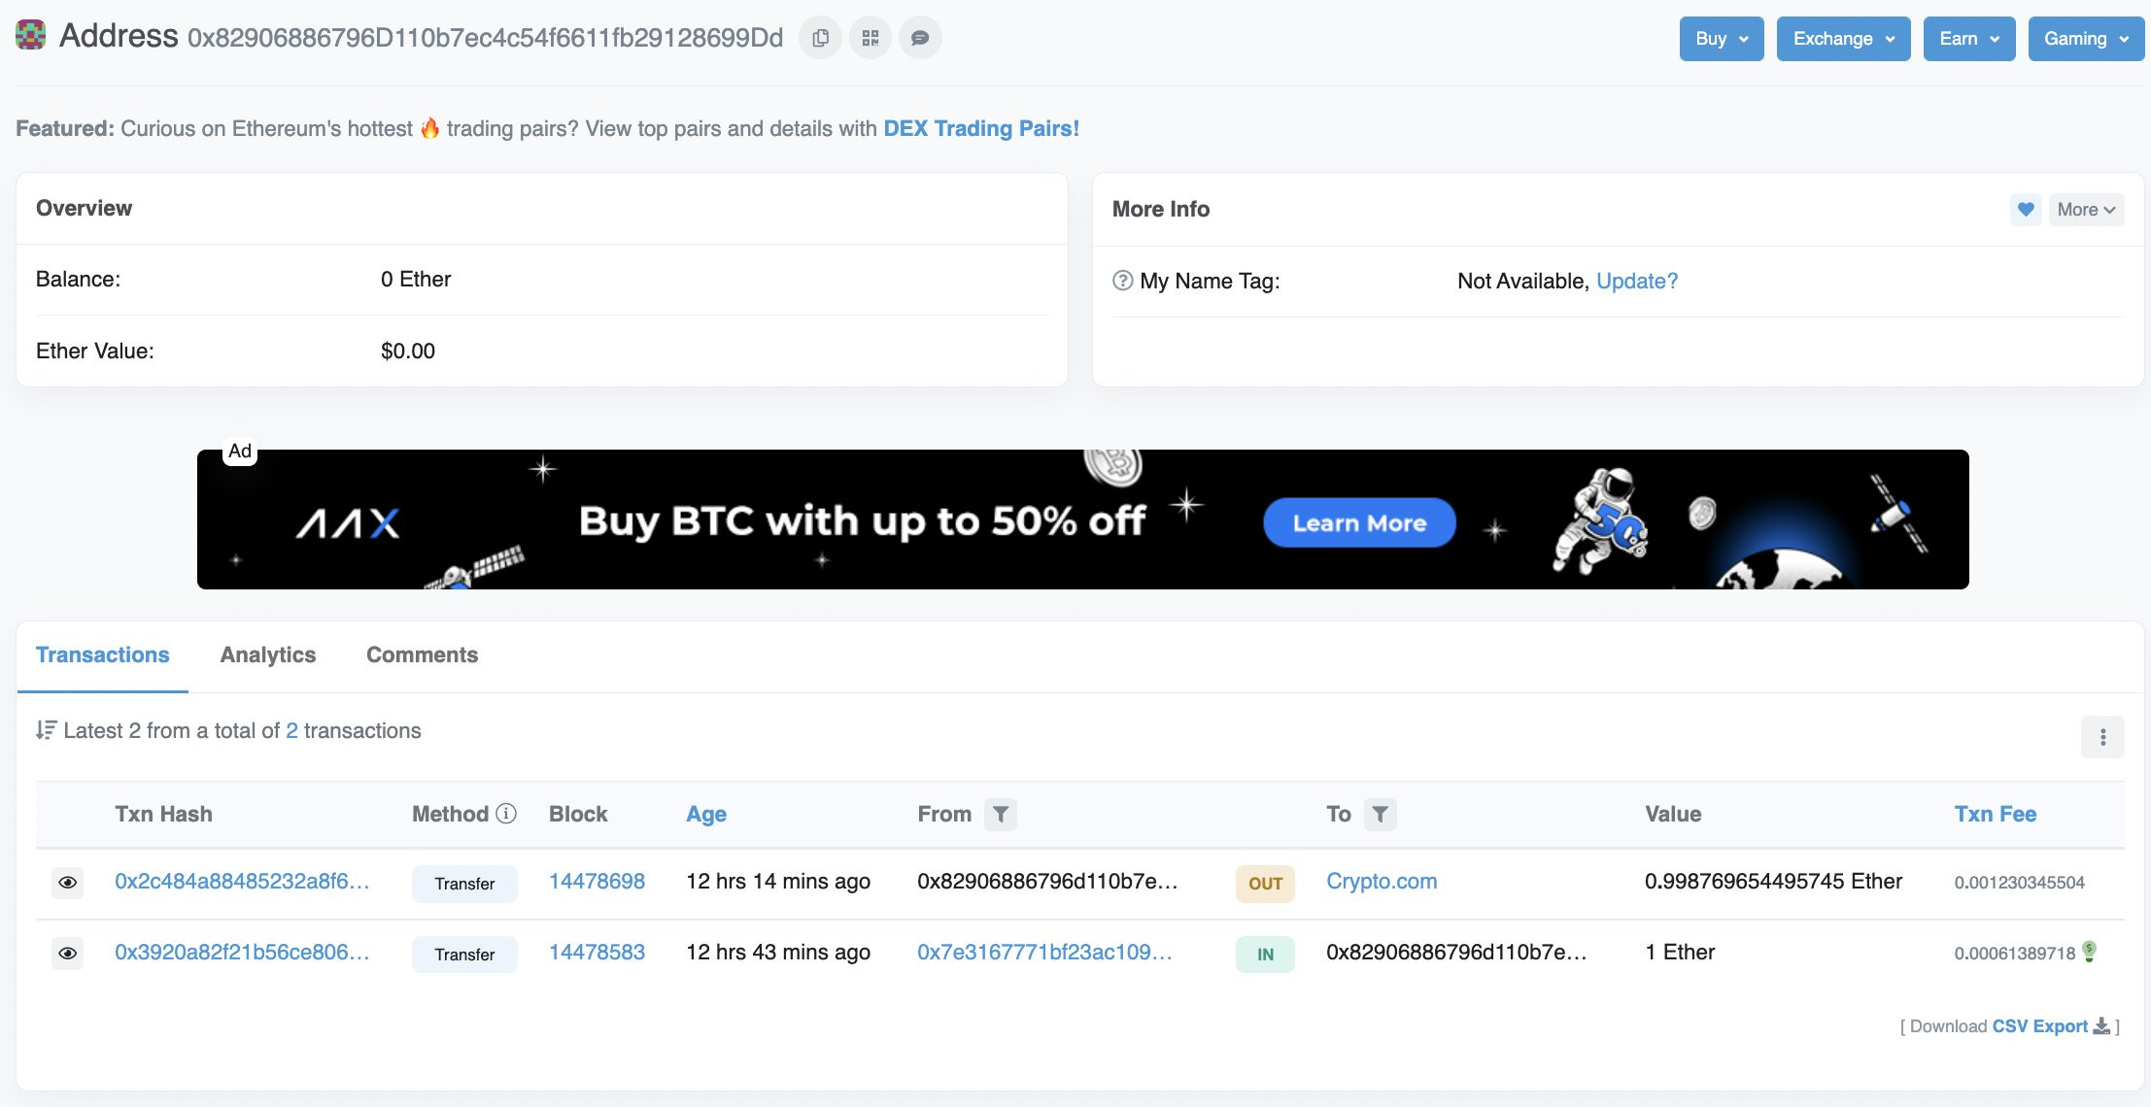This screenshot has width=2151, height=1107.
Task: Open block 14478583
Action: (597, 953)
